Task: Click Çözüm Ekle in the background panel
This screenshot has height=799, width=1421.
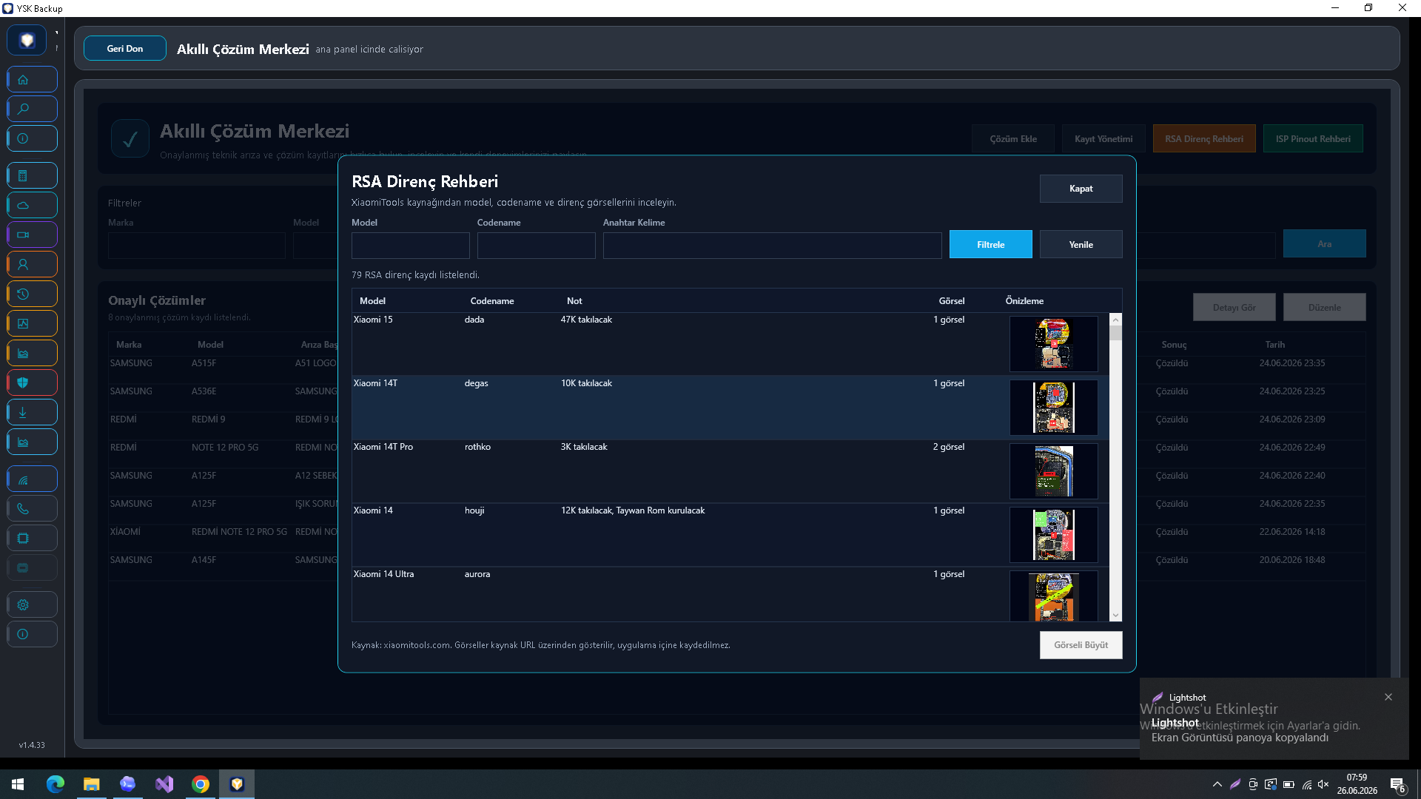Action: [x=1013, y=139]
